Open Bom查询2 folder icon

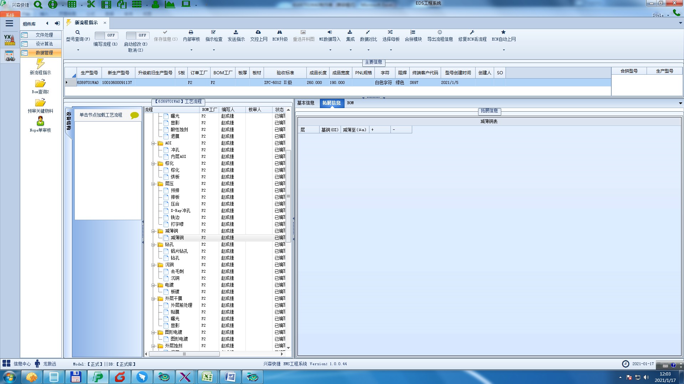click(x=40, y=84)
